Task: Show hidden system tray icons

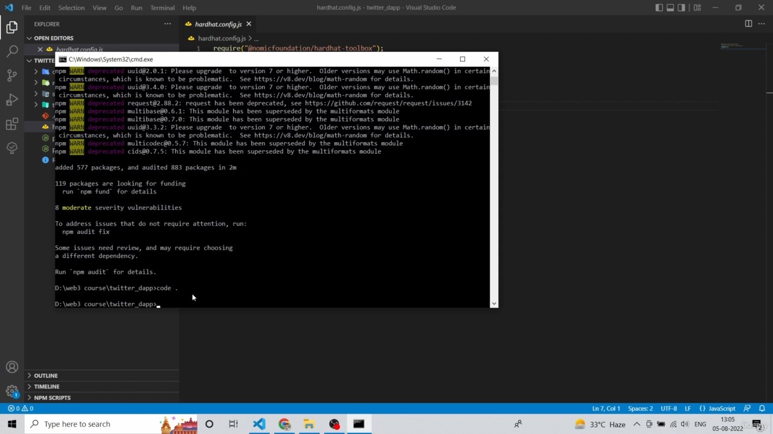Action: 637,424
